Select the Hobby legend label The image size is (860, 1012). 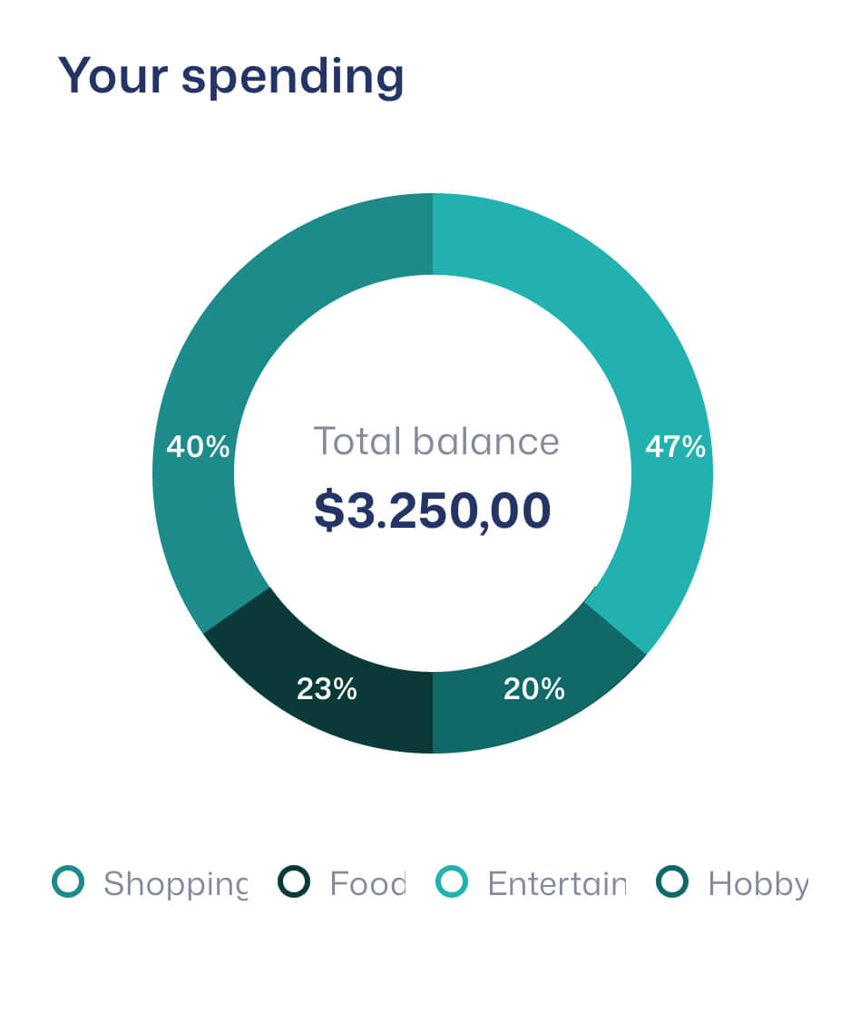[757, 883]
